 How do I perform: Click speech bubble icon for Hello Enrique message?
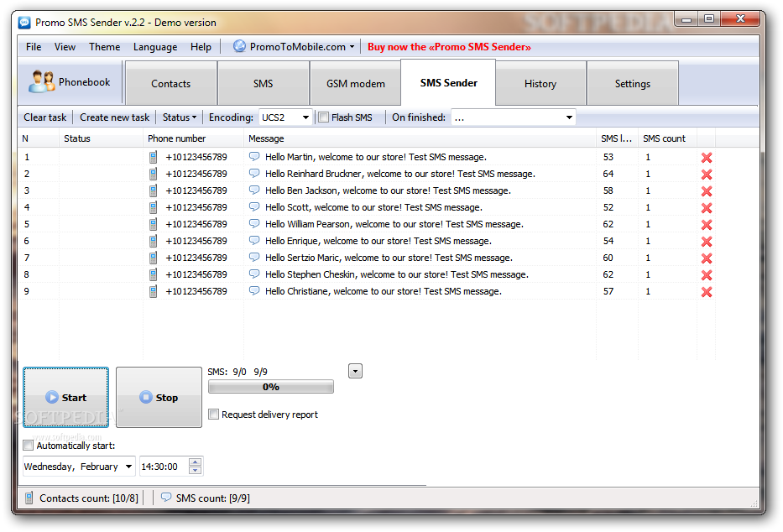pos(254,241)
